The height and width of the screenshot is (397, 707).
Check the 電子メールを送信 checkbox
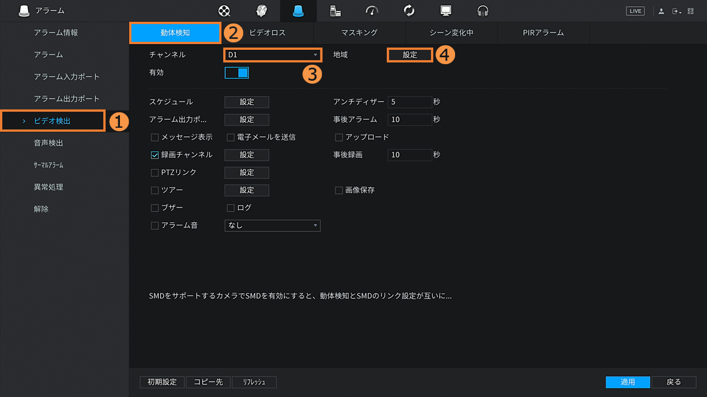click(x=231, y=137)
